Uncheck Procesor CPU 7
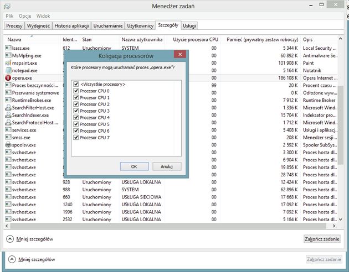The image size is (349, 272). [76, 138]
